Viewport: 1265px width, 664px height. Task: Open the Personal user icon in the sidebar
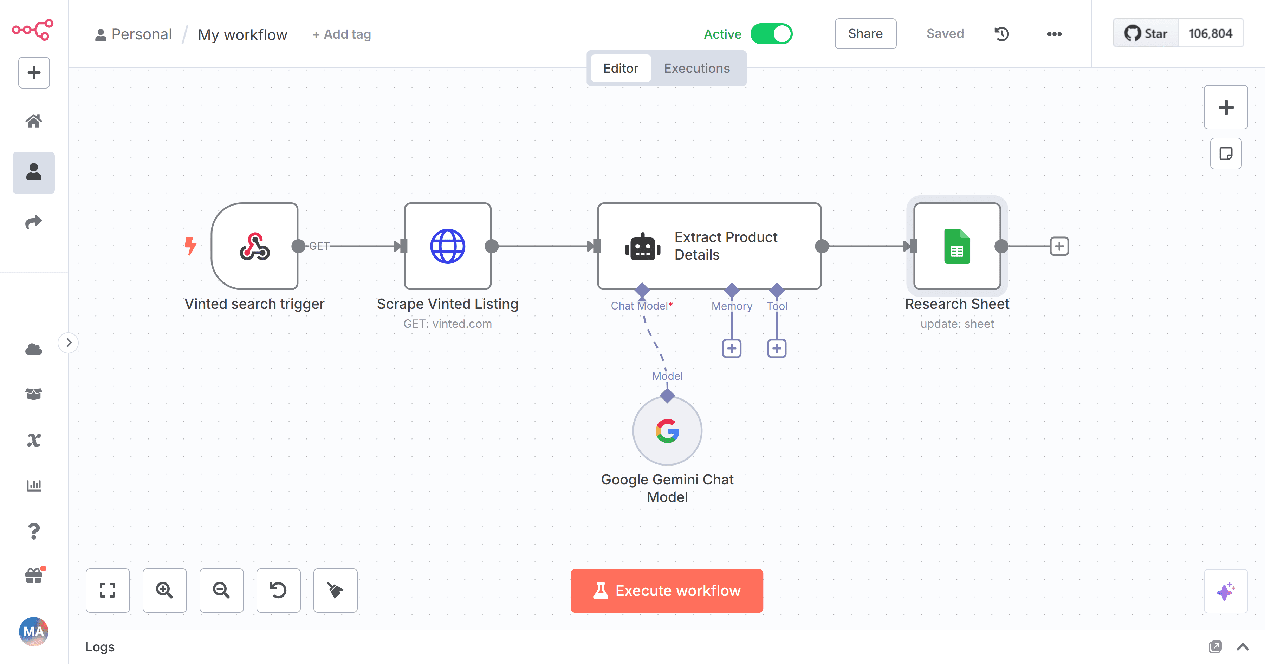[34, 172]
